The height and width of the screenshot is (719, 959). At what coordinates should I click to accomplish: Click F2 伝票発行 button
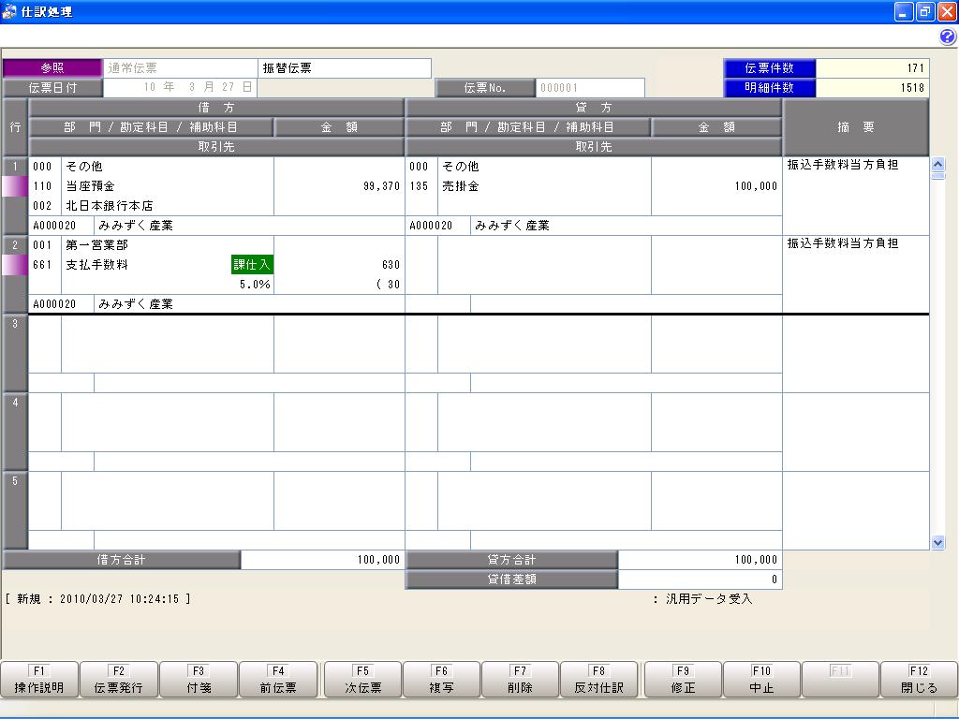[119, 680]
